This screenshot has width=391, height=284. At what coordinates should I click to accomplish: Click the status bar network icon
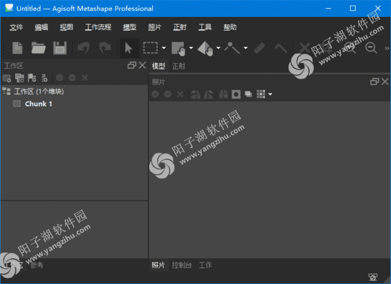(x=373, y=277)
